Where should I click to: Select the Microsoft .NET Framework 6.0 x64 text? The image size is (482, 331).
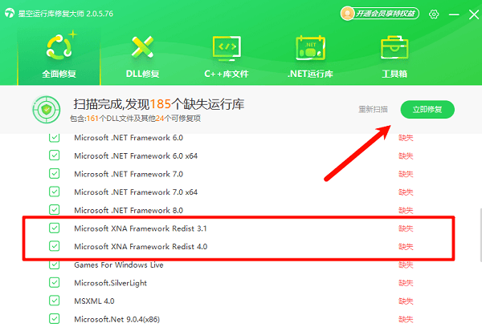(x=136, y=155)
